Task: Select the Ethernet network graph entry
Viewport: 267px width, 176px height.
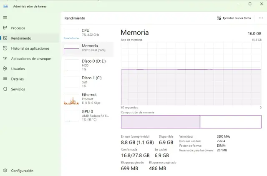Action: tap(87, 98)
